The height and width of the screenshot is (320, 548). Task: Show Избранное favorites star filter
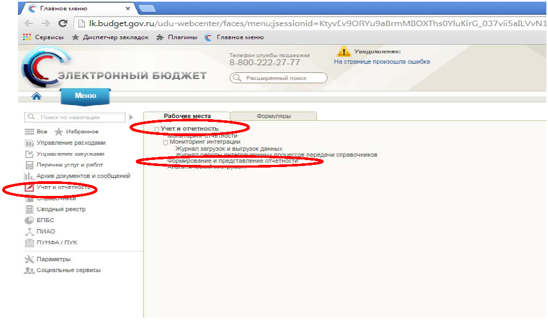82,132
